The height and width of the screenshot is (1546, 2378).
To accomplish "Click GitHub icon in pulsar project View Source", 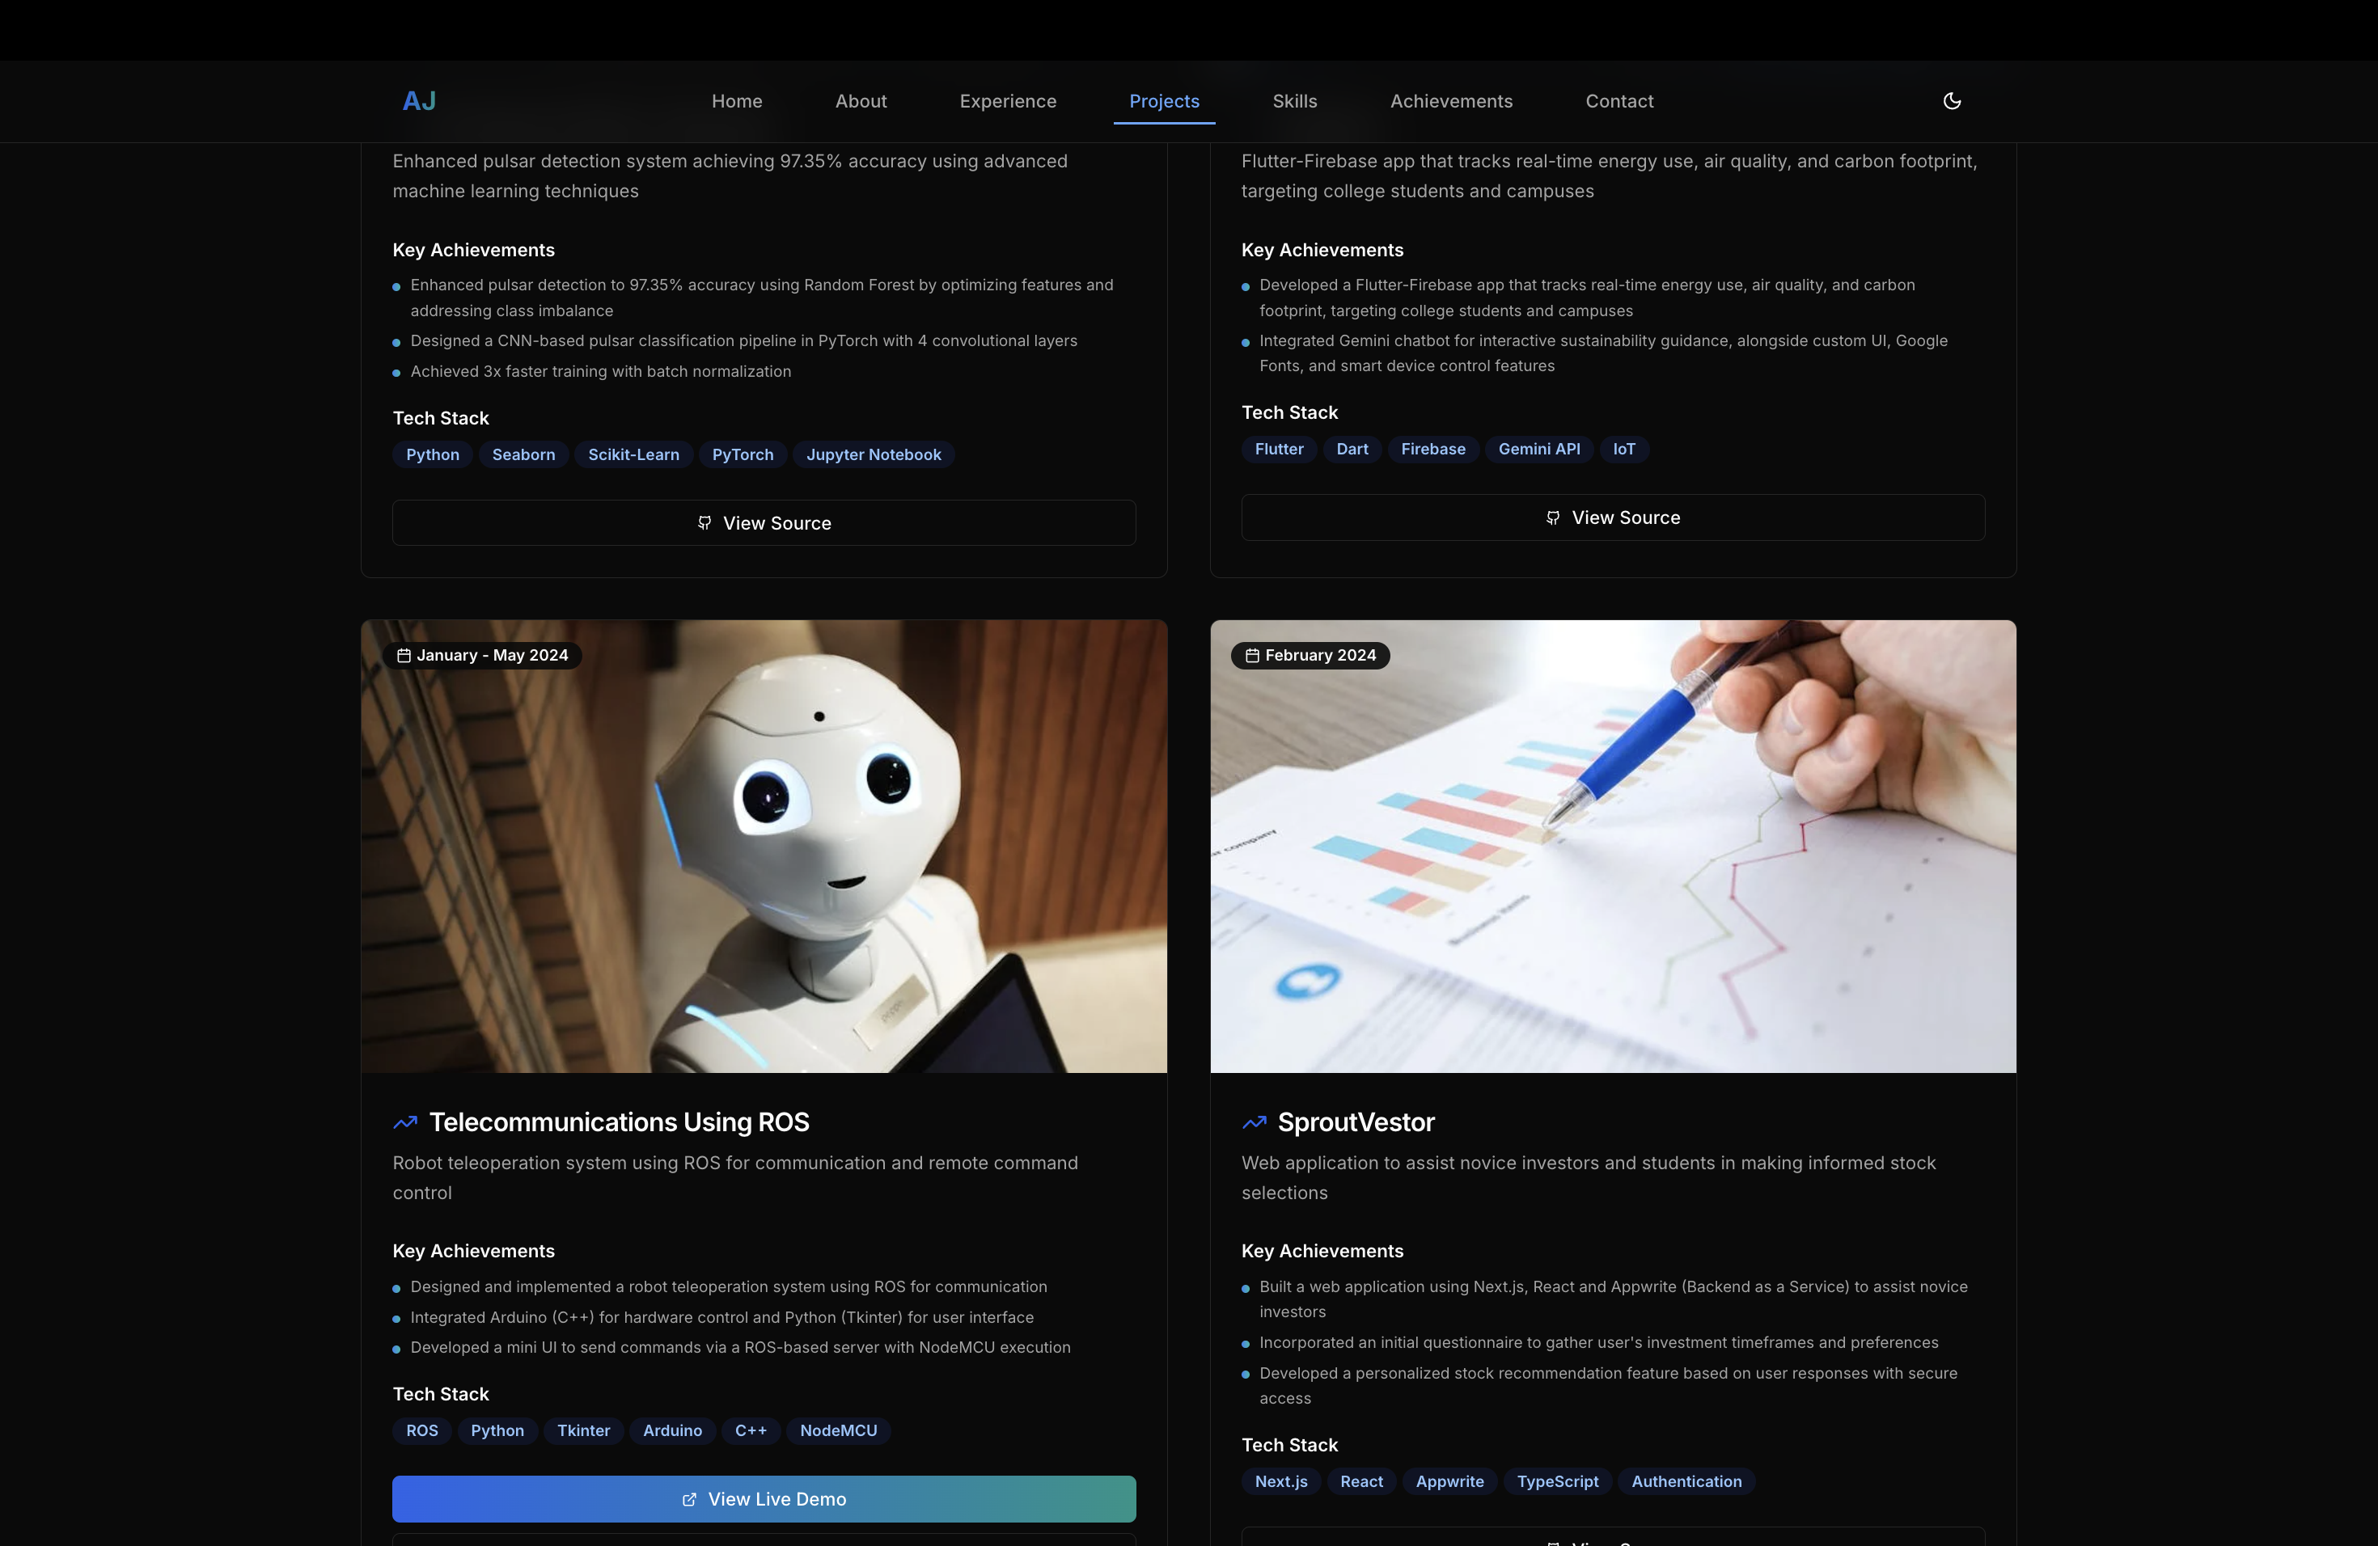I will (705, 523).
